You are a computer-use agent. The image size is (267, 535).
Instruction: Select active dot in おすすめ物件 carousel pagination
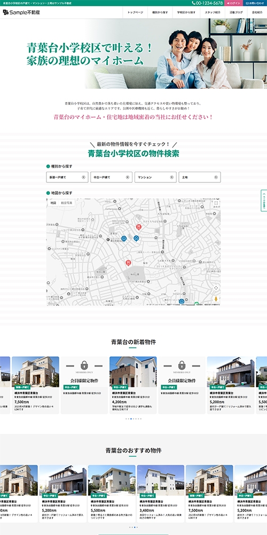coord(135,527)
